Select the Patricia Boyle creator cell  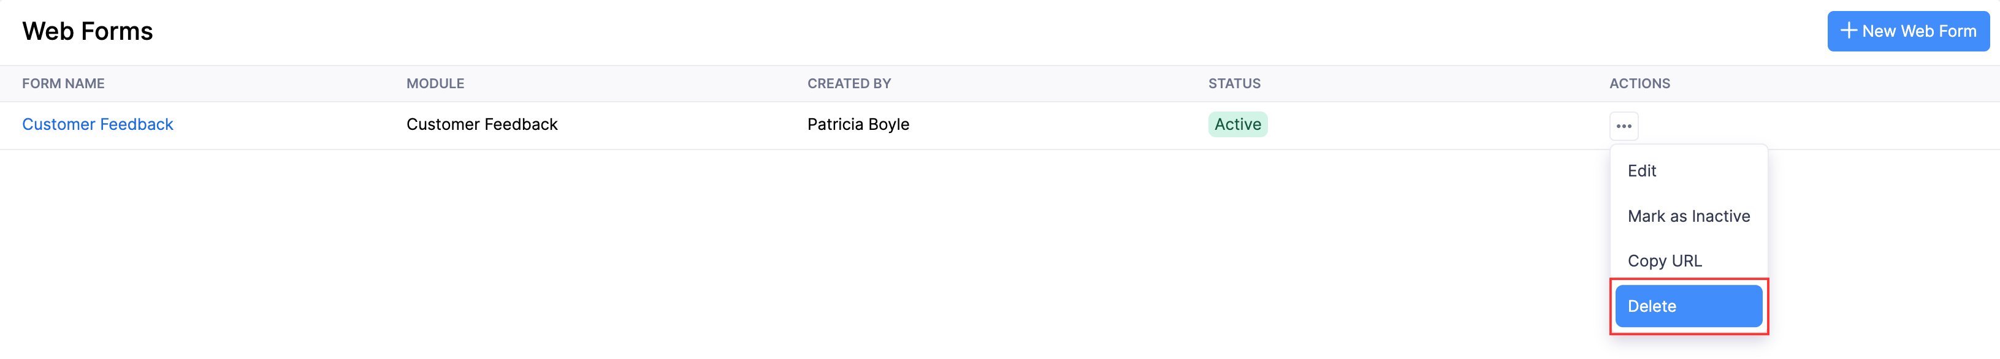859,124
